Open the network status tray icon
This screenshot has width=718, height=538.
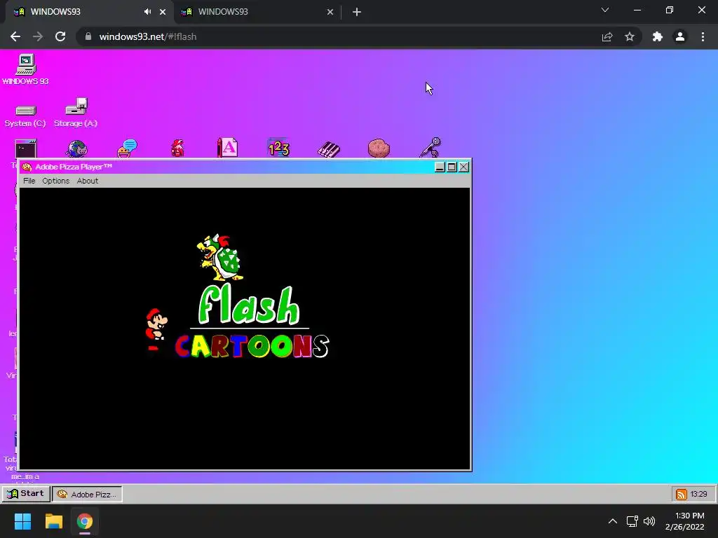[x=632, y=521]
